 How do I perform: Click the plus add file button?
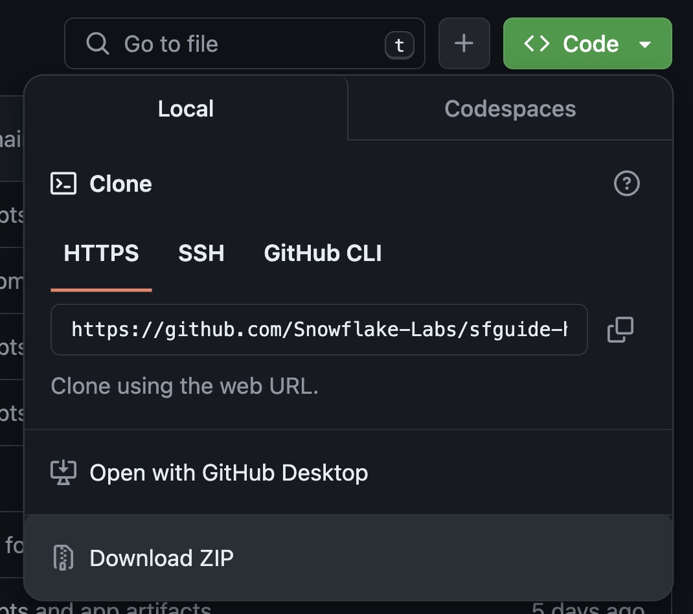pyautogui.click(x=464, y=43)
